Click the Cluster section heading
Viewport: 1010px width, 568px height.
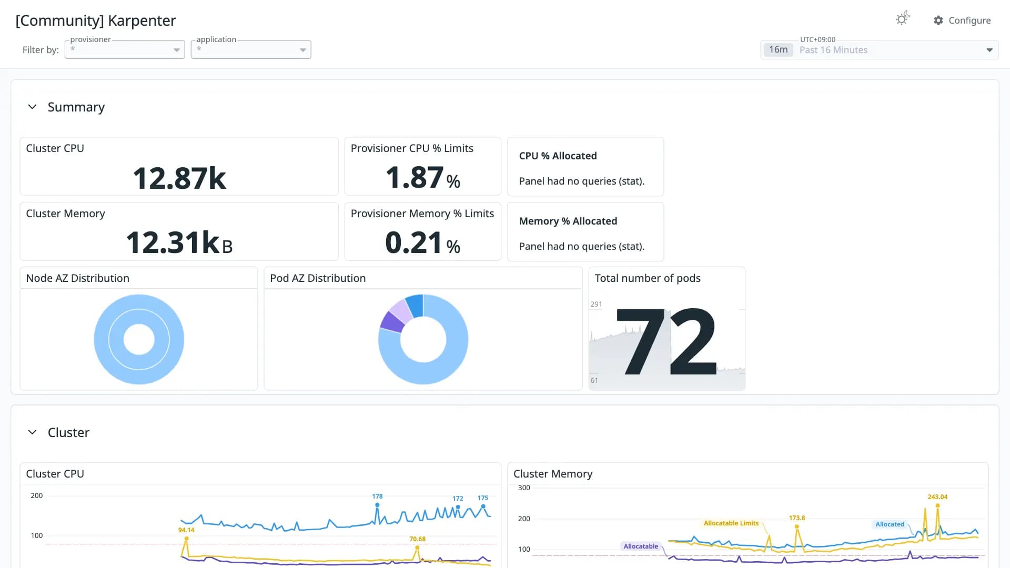[68, 432]
